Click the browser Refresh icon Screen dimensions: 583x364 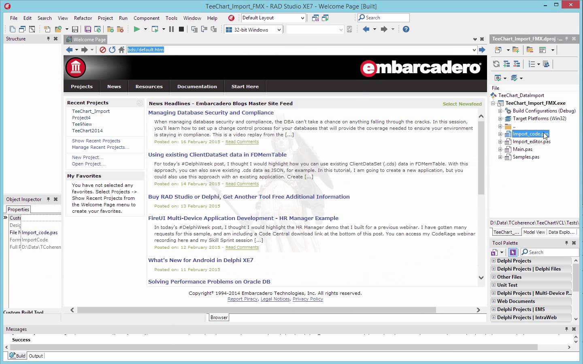(x=112, y=50)
